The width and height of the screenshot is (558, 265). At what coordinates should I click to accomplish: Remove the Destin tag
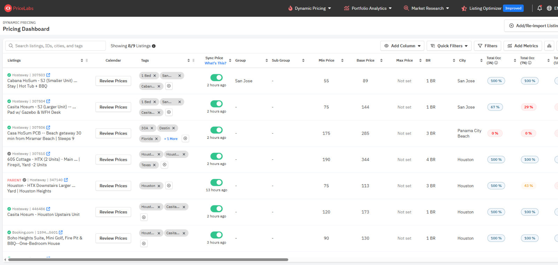(173, 128)
